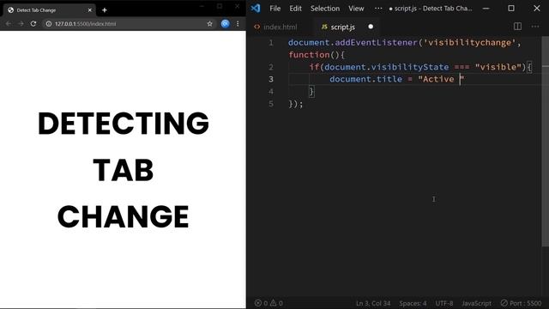Open the Edit menu
This screenshot has height=309, width=549.
pos(295,9)
